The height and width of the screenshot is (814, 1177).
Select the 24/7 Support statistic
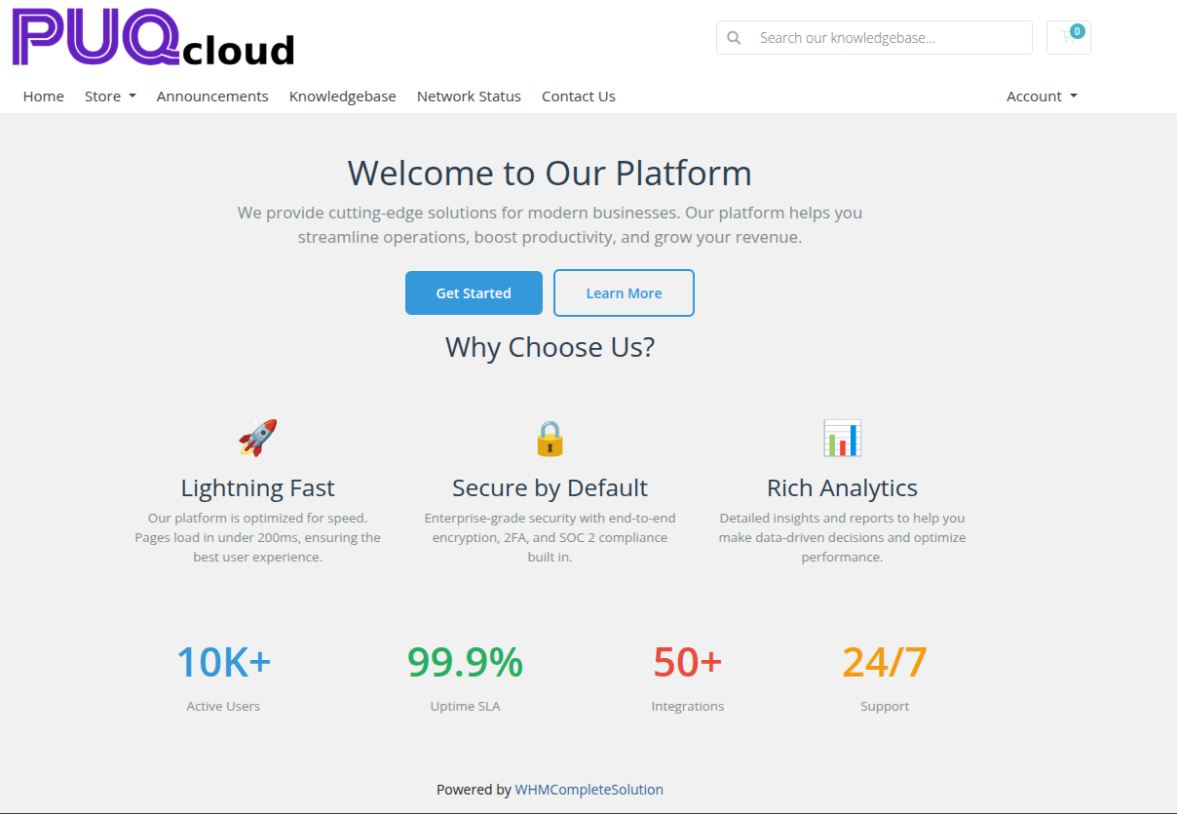[x=884, y=663]
